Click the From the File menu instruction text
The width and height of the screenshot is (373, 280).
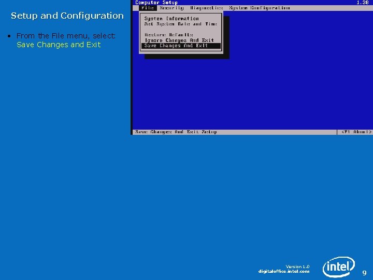pyautogui.click(x=66, y=36)
